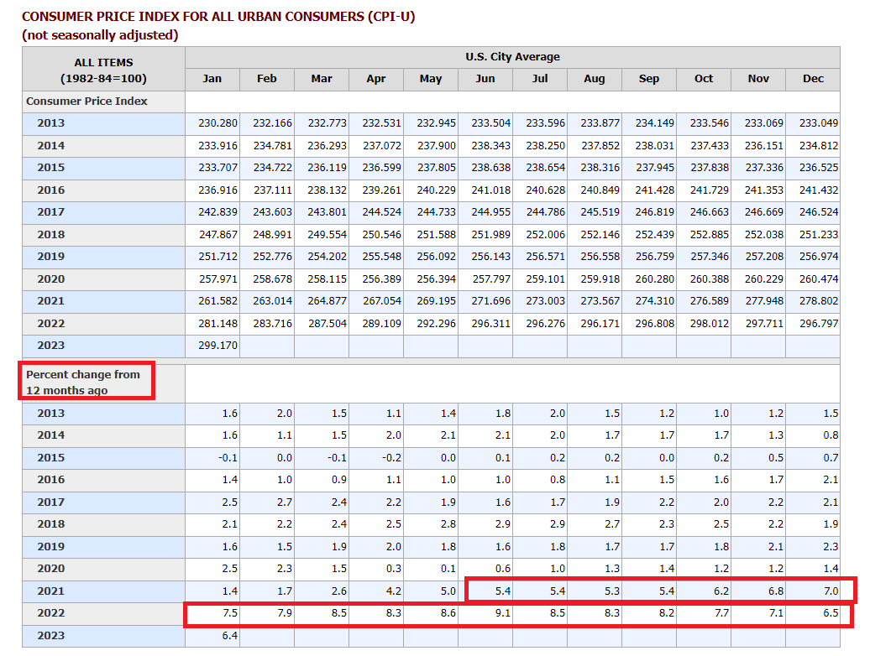Select percent change 6.2 for Oct 2021

(x=721, y=591)
